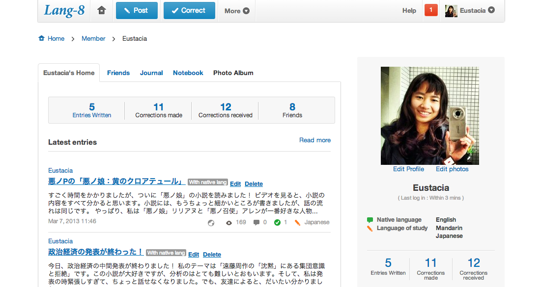Click the globe privacy icon on first entry
This screenshot has width=541, height=287.
tap(211, 223)
